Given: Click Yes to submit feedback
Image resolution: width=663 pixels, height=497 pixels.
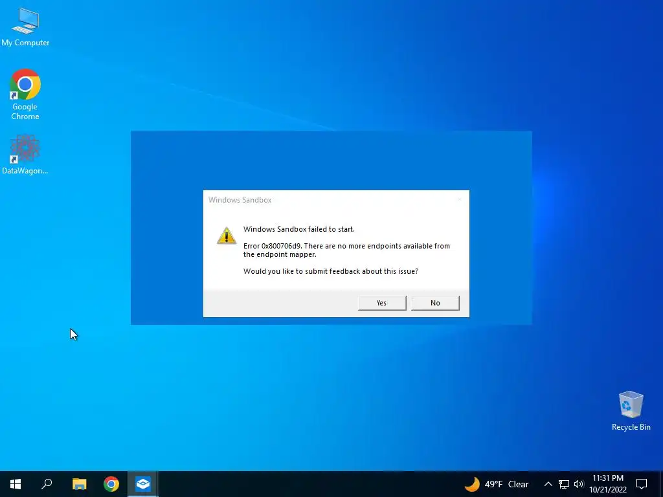Looking at the screenshot, I should (x=382, y=303).
